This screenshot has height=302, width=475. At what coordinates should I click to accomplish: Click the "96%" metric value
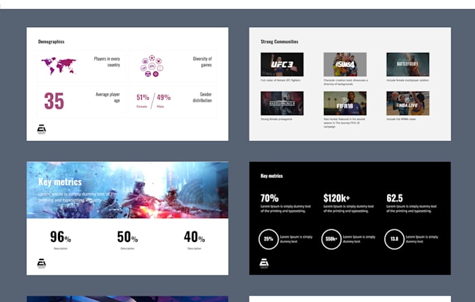[x=61, y=237]
